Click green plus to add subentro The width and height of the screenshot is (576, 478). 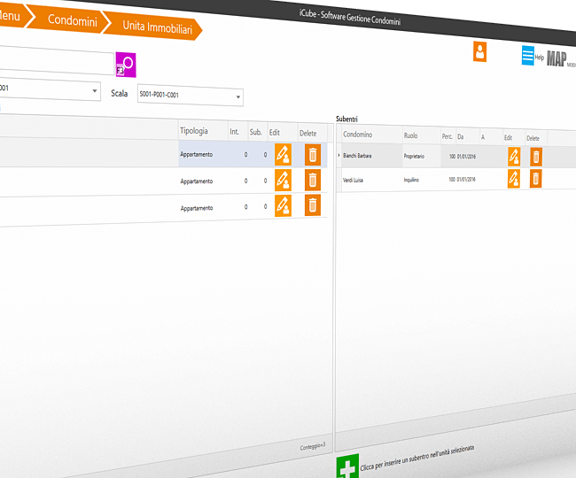(347, 466)
